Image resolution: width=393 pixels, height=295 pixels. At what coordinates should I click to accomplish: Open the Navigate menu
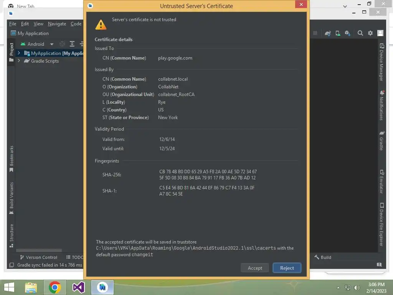pos(57,24)
